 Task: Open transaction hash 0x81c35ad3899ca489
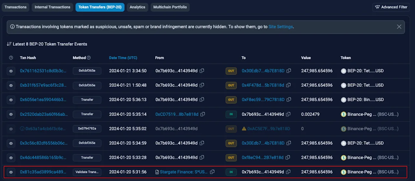click(x=43, y=172)
